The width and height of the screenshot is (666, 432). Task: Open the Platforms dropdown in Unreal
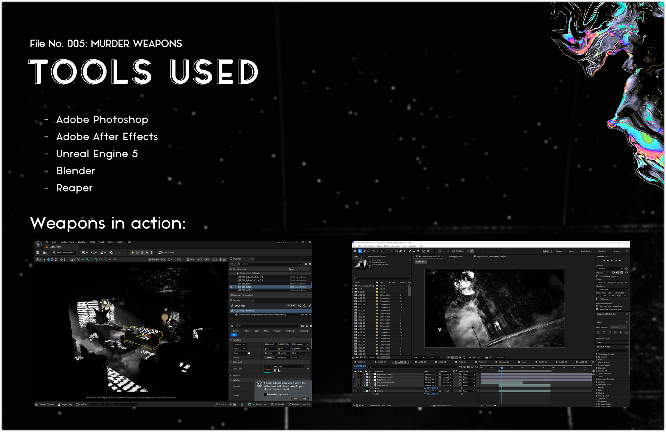(166, 253)
